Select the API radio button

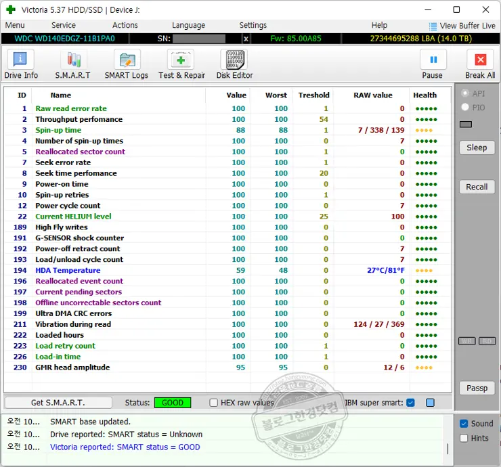click(x=465, y=93)
